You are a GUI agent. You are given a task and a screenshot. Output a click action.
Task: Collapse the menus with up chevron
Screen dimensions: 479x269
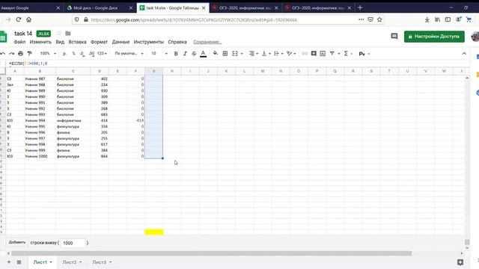(x=464, y=54)
